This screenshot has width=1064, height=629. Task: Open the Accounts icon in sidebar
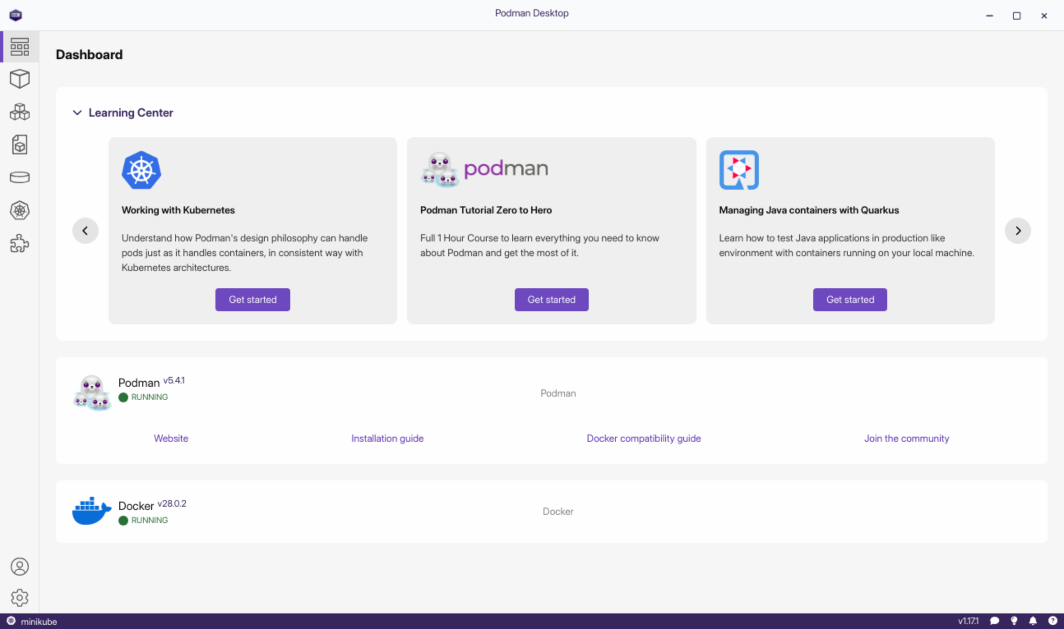tap(19, 567)
